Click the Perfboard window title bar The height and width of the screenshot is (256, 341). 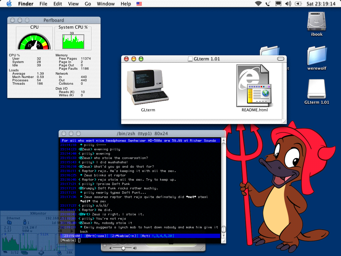point(54,20)
